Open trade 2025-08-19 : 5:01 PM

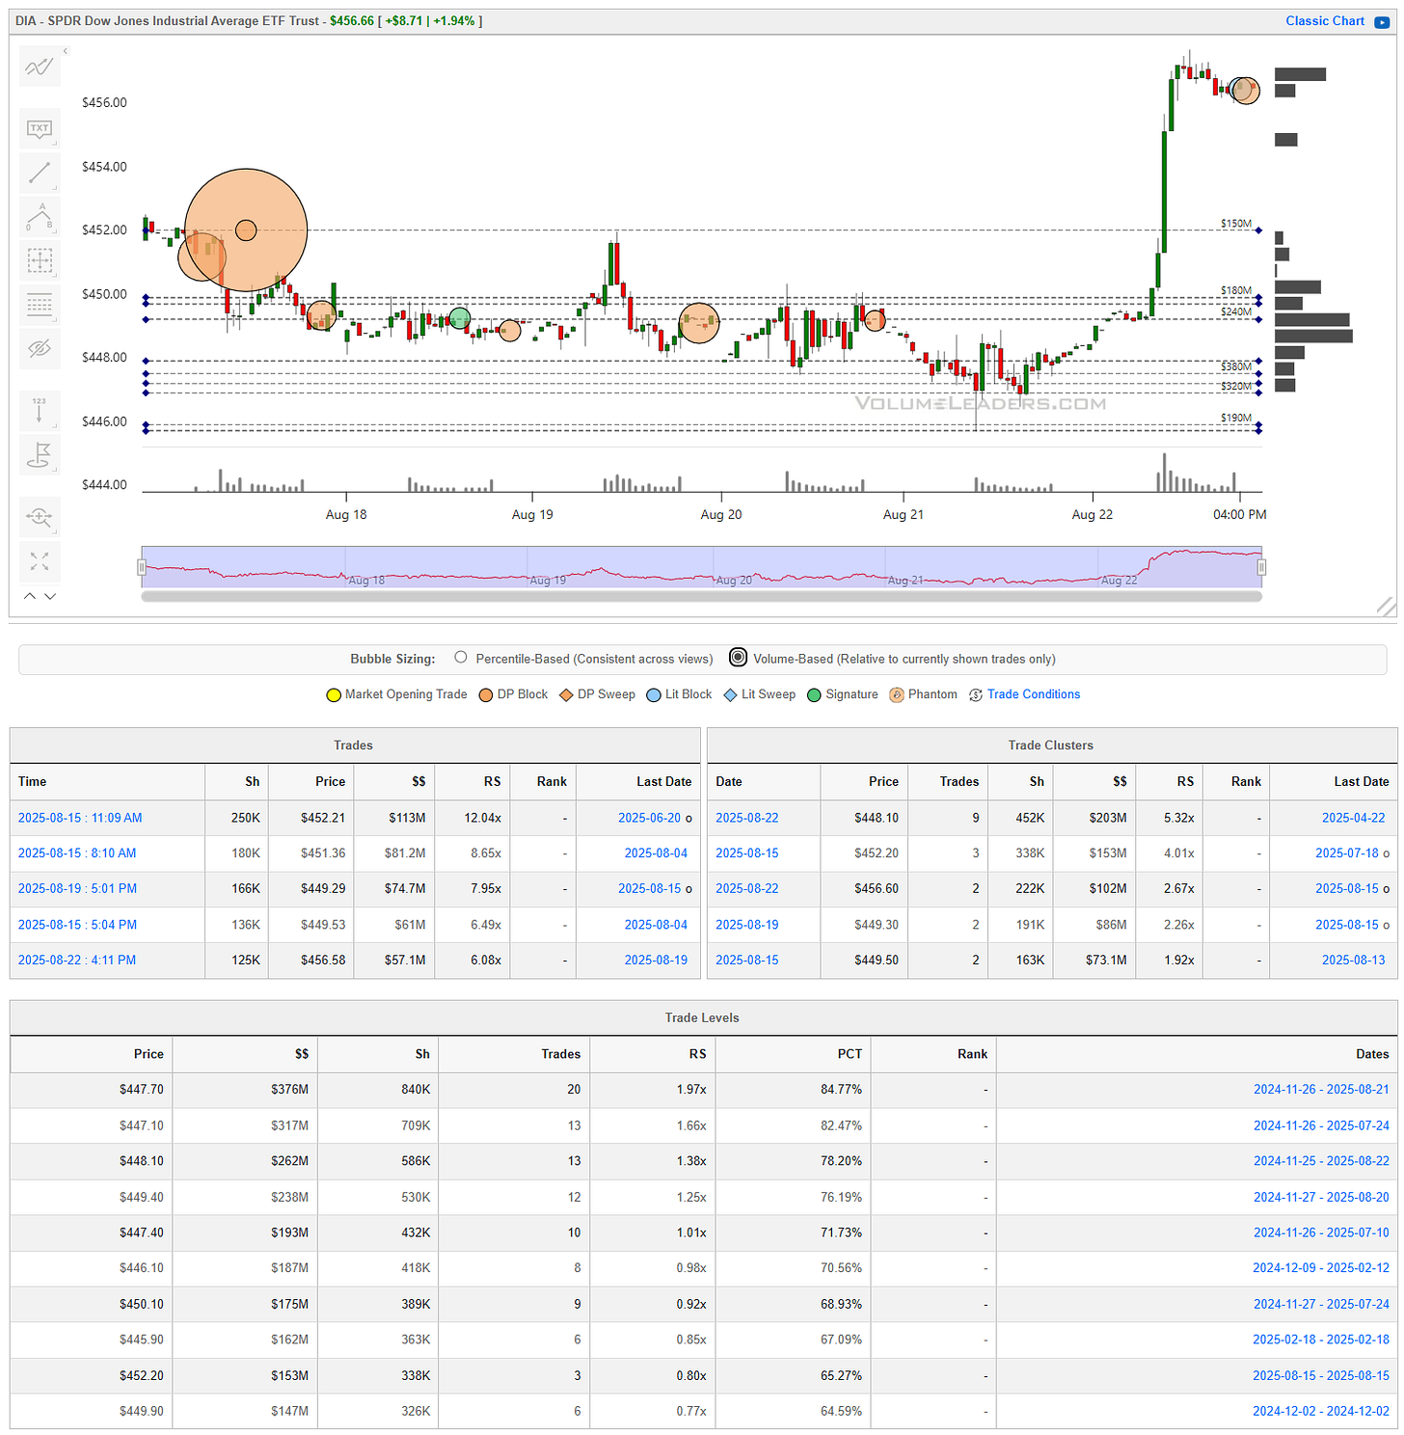(x=77, y=888)
